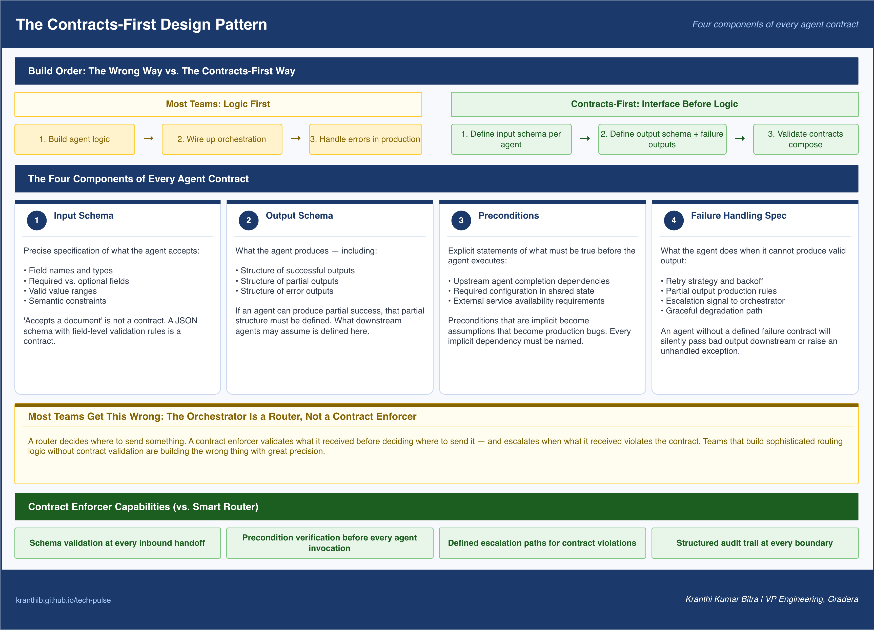Click the 'Preconditions' card title
The height and width of the screenshot is (630, 874).
tap(509, 215)
